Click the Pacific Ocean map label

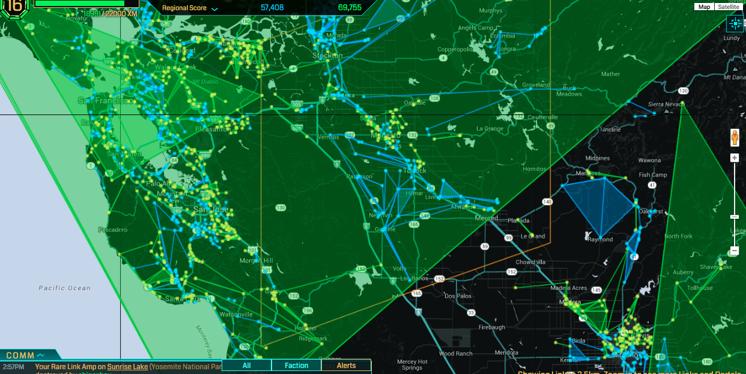coord(65,288)
